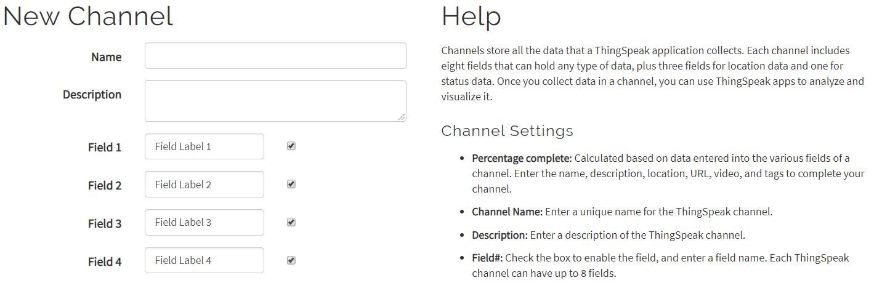Click the 'Description:' help term
The image size is (890, 283).
500,235
